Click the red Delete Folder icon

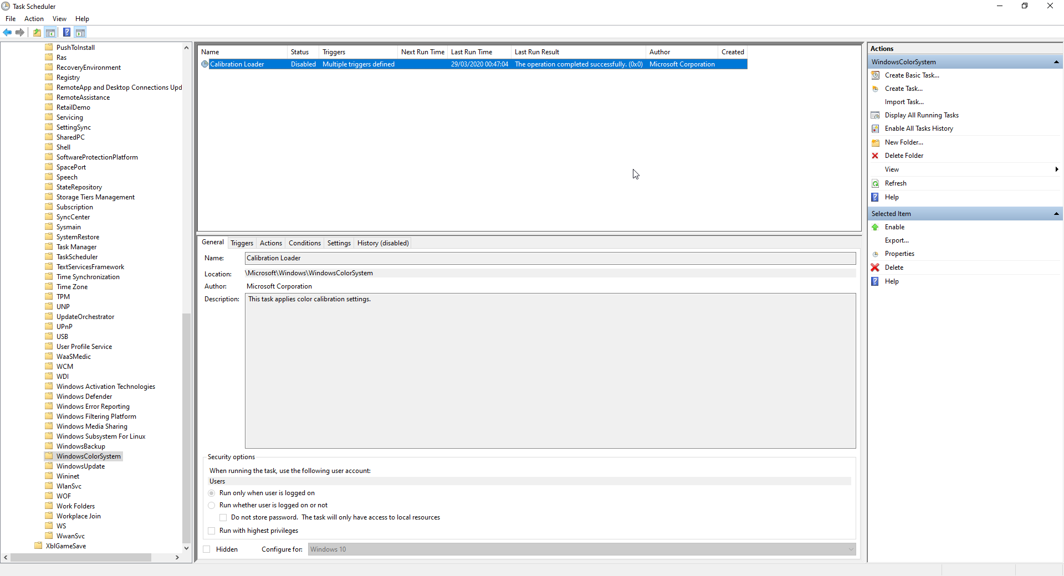(876, 156)
